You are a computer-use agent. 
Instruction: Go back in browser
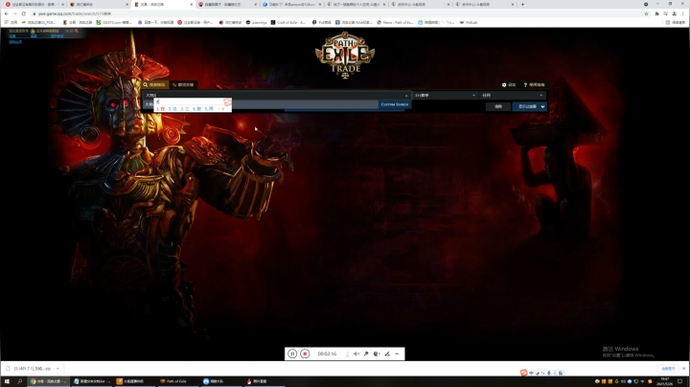(7, 13)
